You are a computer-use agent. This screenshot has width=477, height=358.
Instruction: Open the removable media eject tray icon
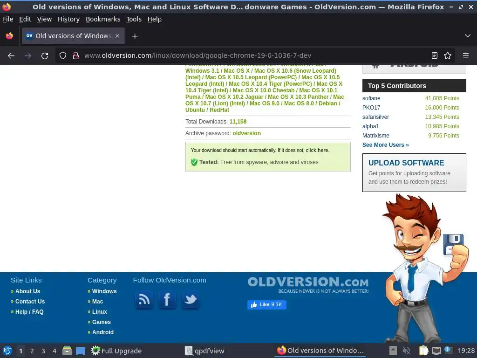[x=393, y=351]
